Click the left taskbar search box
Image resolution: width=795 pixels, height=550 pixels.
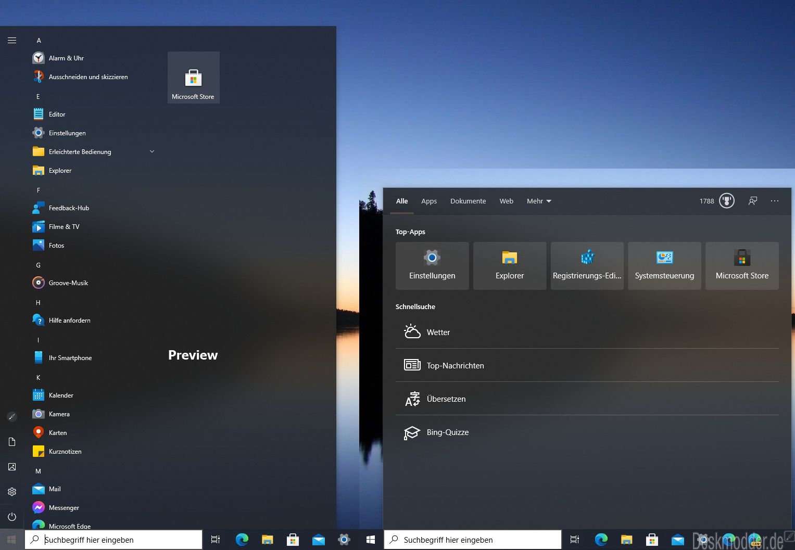coord(113,540)
